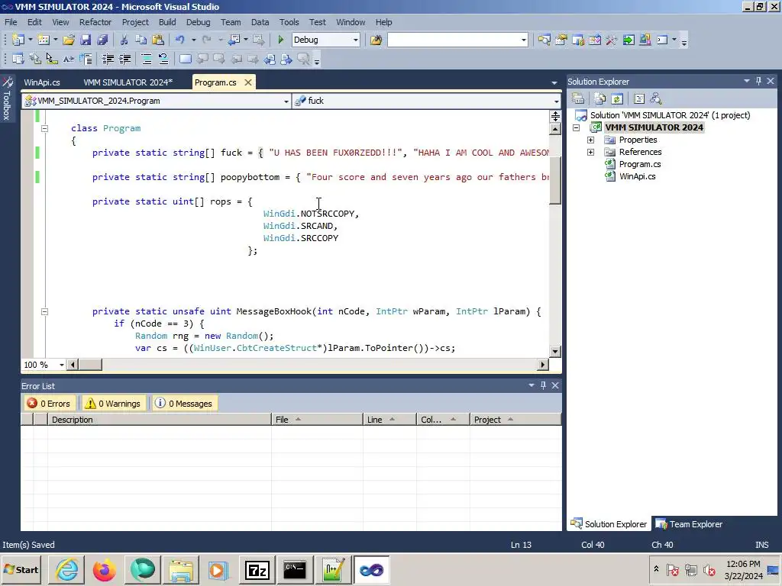The height and width of the screenshot is (586, 782).
Task: Refresh the Solution Explorer
Action: tap(617, 98)
